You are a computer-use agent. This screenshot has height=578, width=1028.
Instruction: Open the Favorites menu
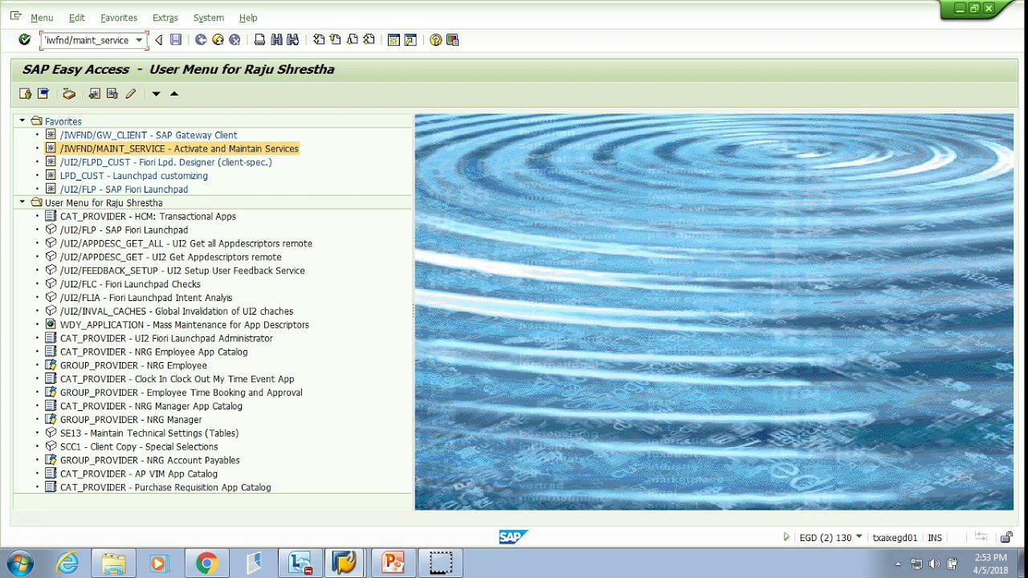pyautogui.click(x=119, y=18)
